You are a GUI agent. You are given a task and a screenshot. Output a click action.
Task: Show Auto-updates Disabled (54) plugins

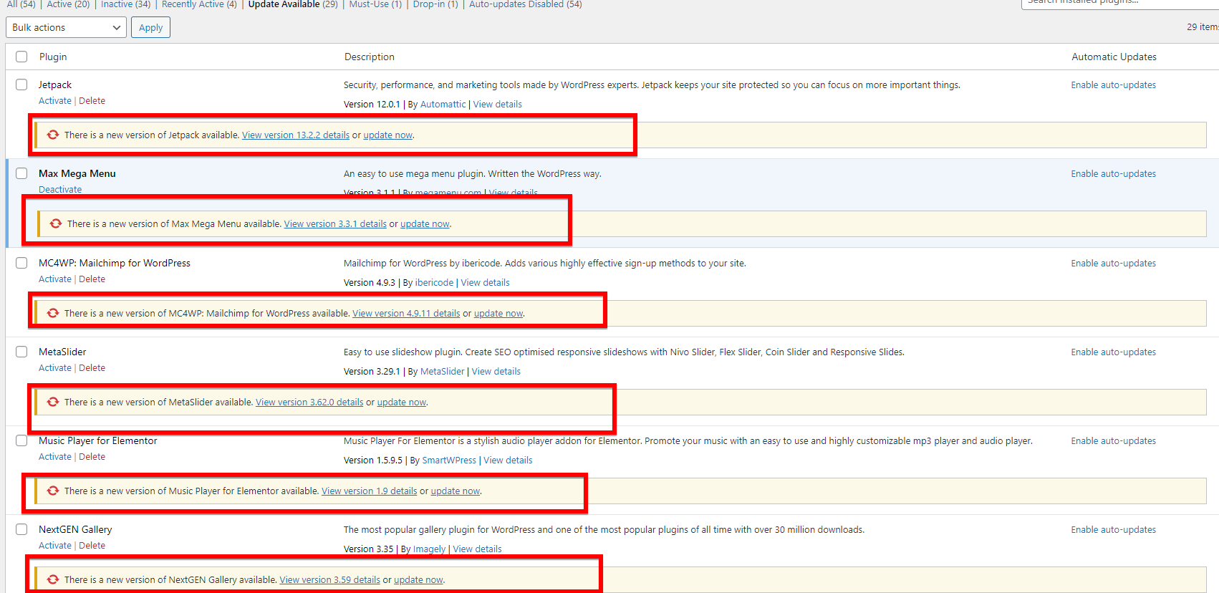[526, 4]
